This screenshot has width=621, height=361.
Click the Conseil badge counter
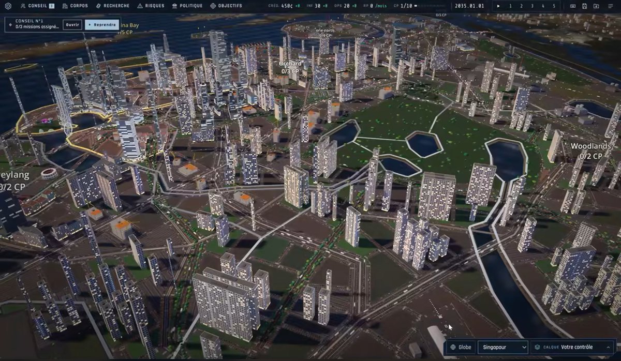coord(52,6)
